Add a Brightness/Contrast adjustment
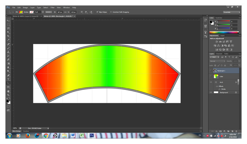This screenshot has width=247, height=144. (x=216, y=42)
